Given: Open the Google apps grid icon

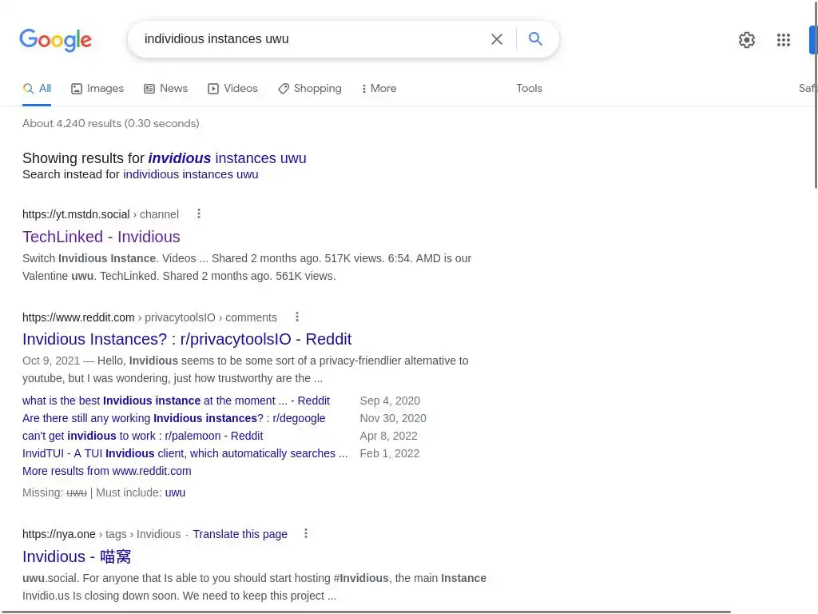Looking at the screenshot, I should point(783,40).
